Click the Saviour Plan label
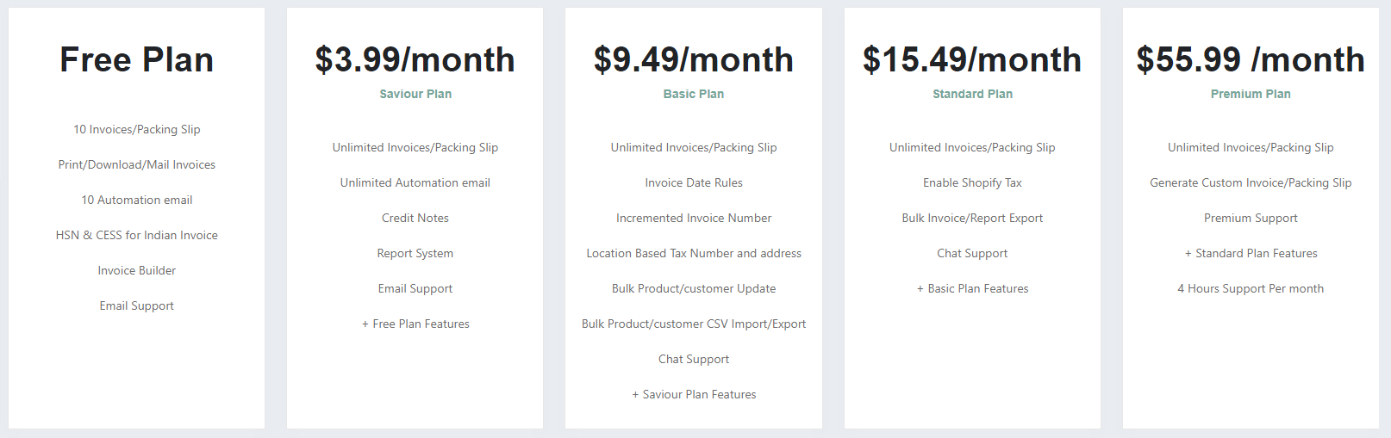The height and width of the screenshot is (438, 1391). coord(415,94)
